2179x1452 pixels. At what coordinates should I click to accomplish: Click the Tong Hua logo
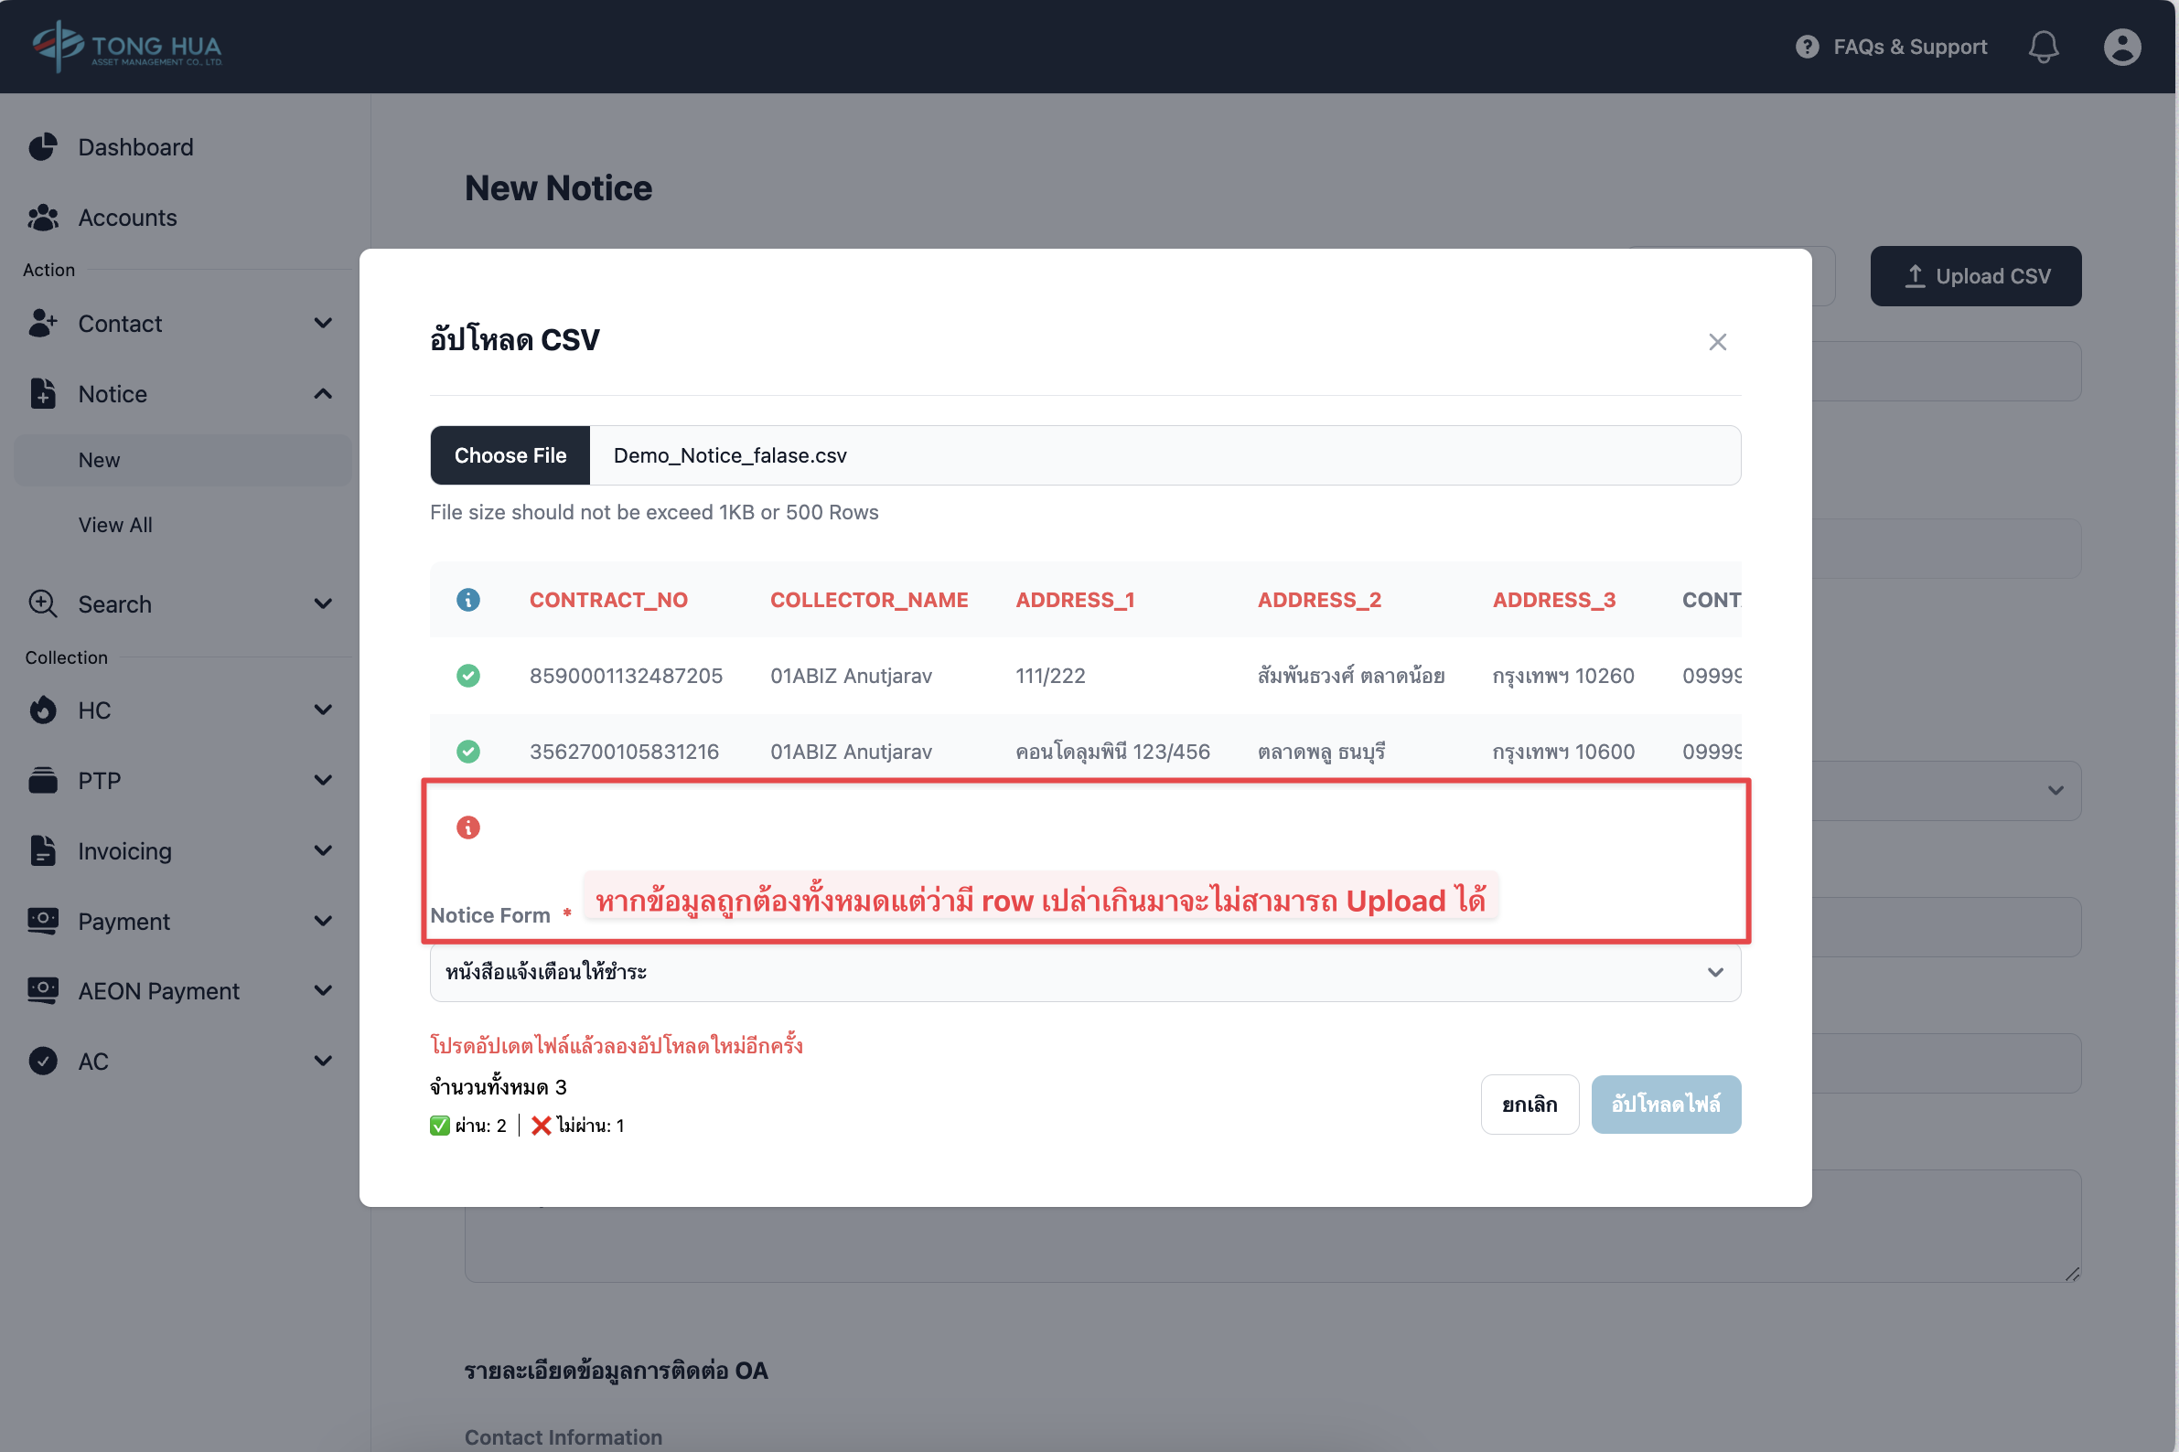127,47
